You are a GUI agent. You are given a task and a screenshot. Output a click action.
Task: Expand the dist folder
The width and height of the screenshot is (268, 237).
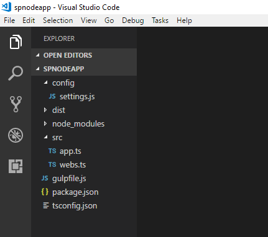click(x=45, y=110)
